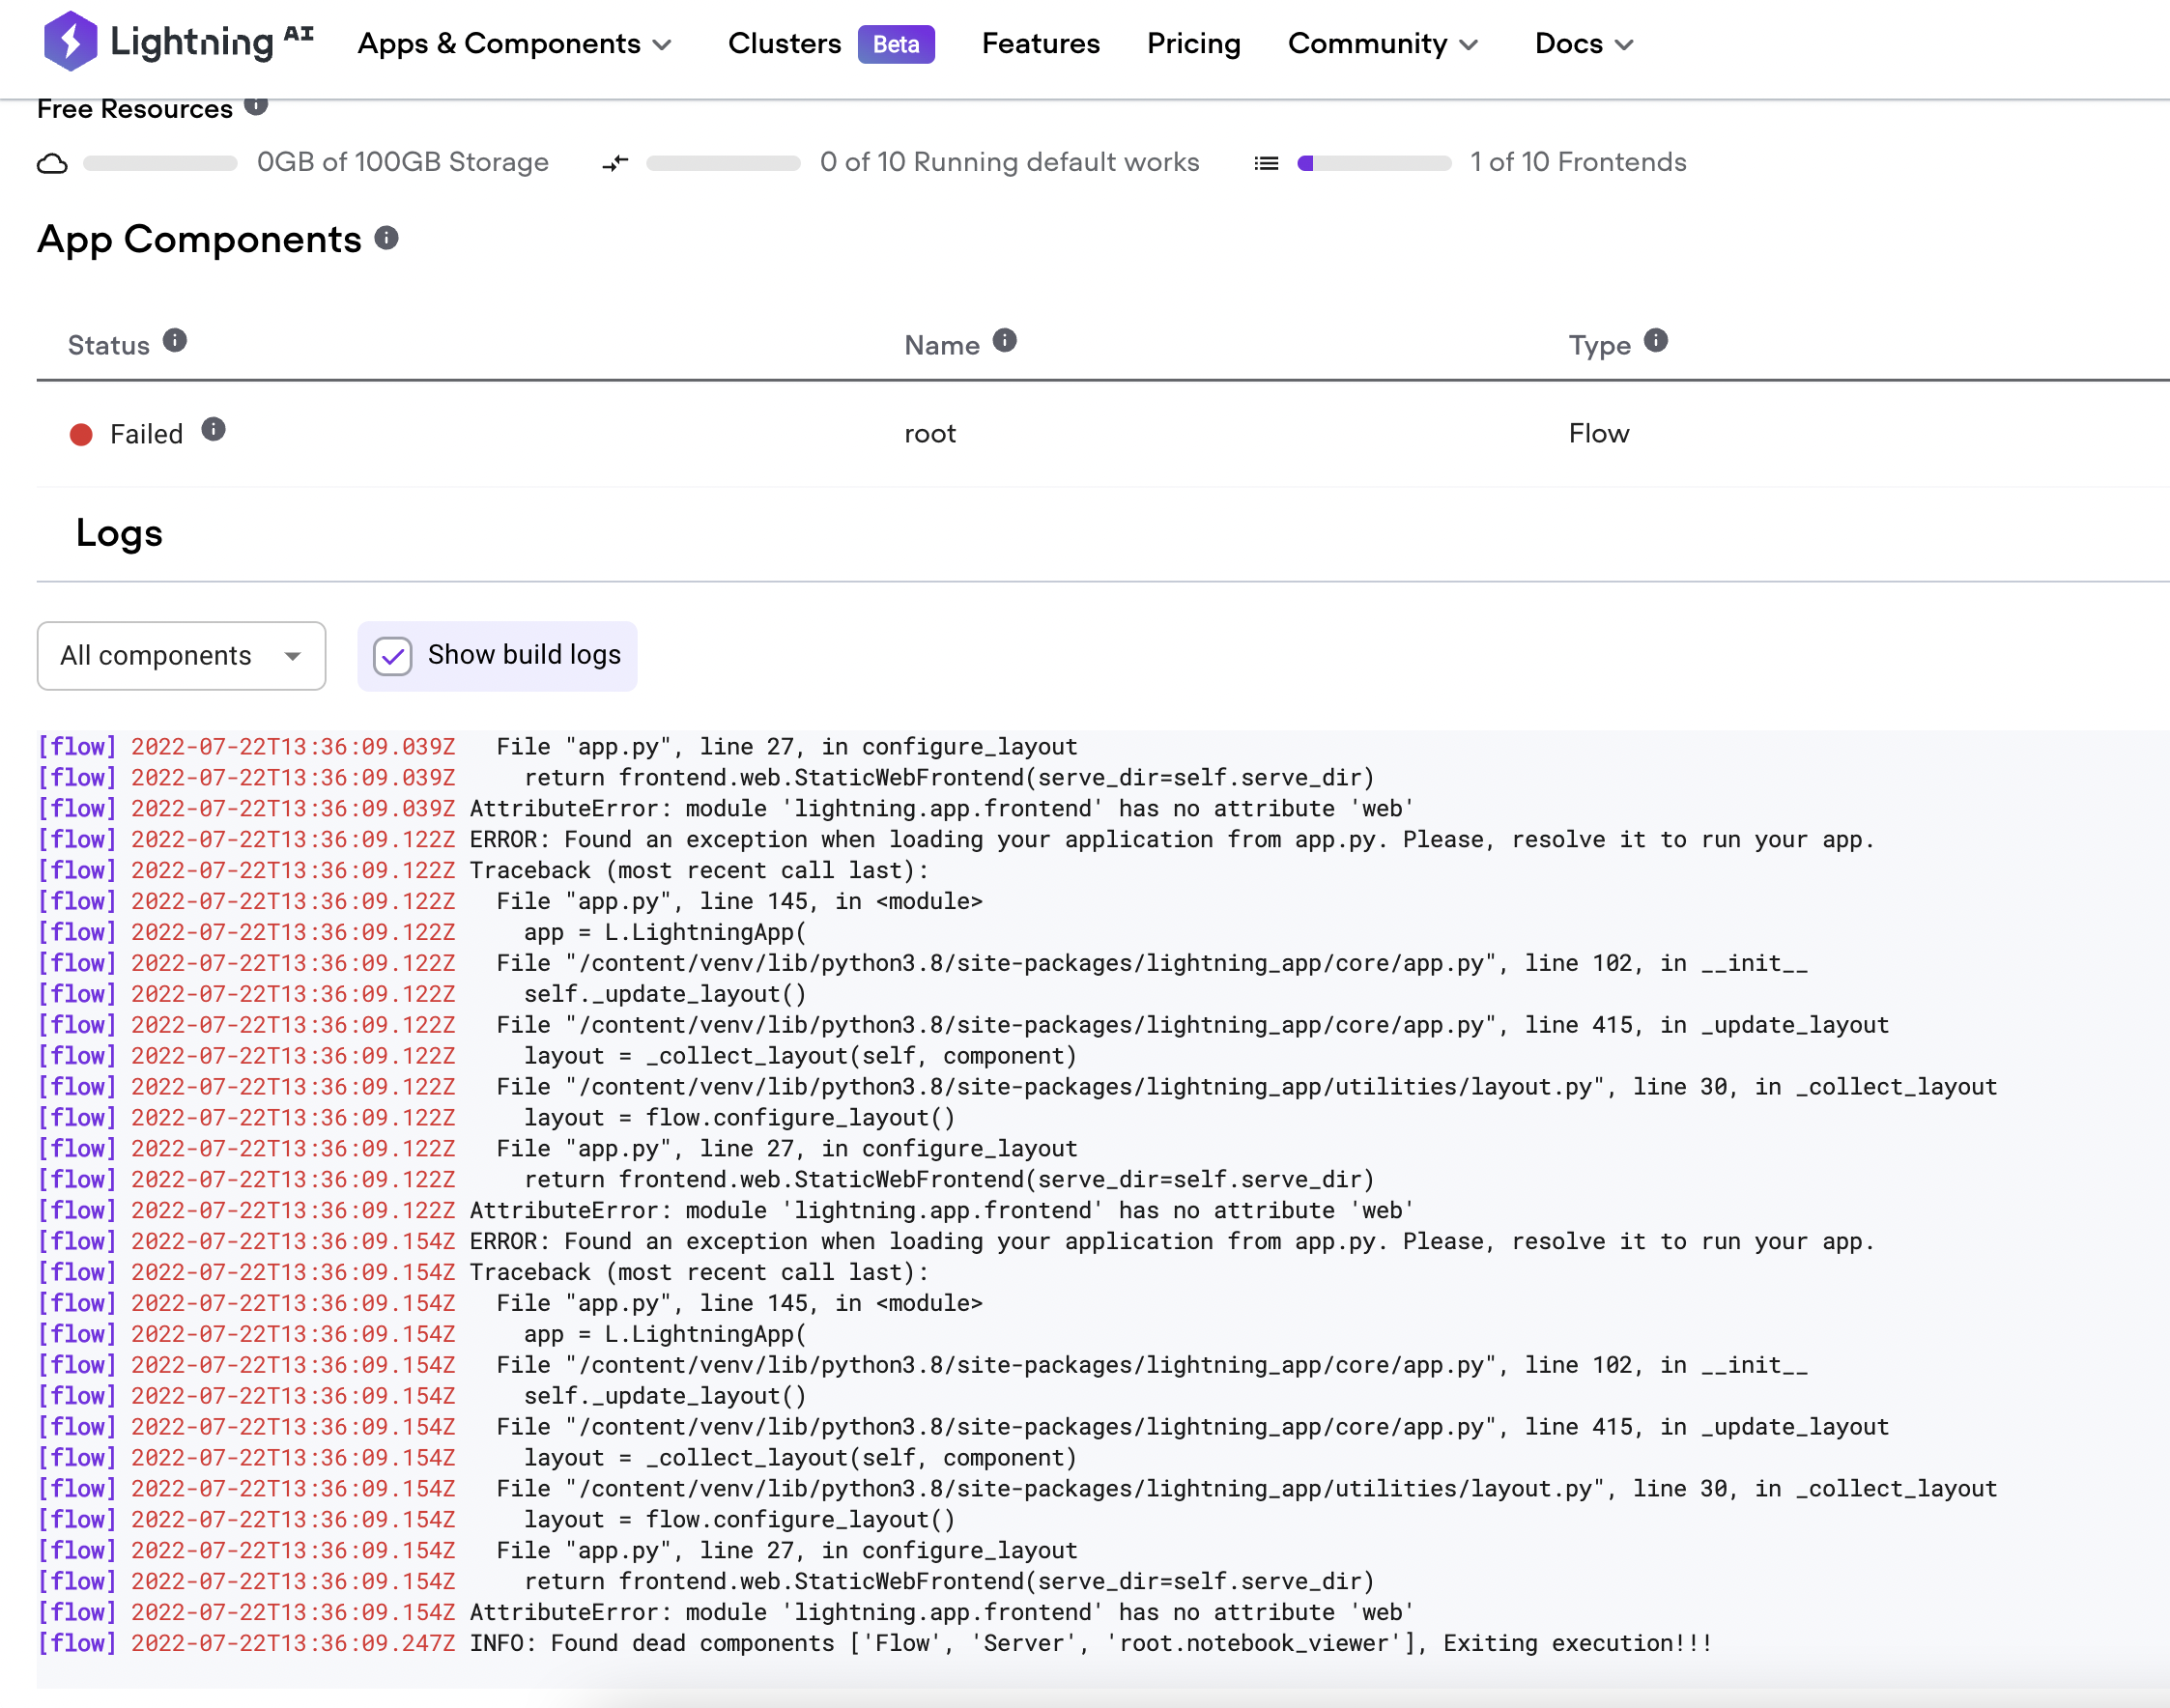The width and height of the screenshot is (2170, 1708).
Task: Navigate to the Features page
Action: click(1040, 44)
